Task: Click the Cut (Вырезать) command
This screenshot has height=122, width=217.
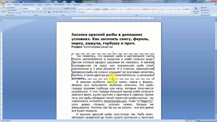Action: coord(11,8)
